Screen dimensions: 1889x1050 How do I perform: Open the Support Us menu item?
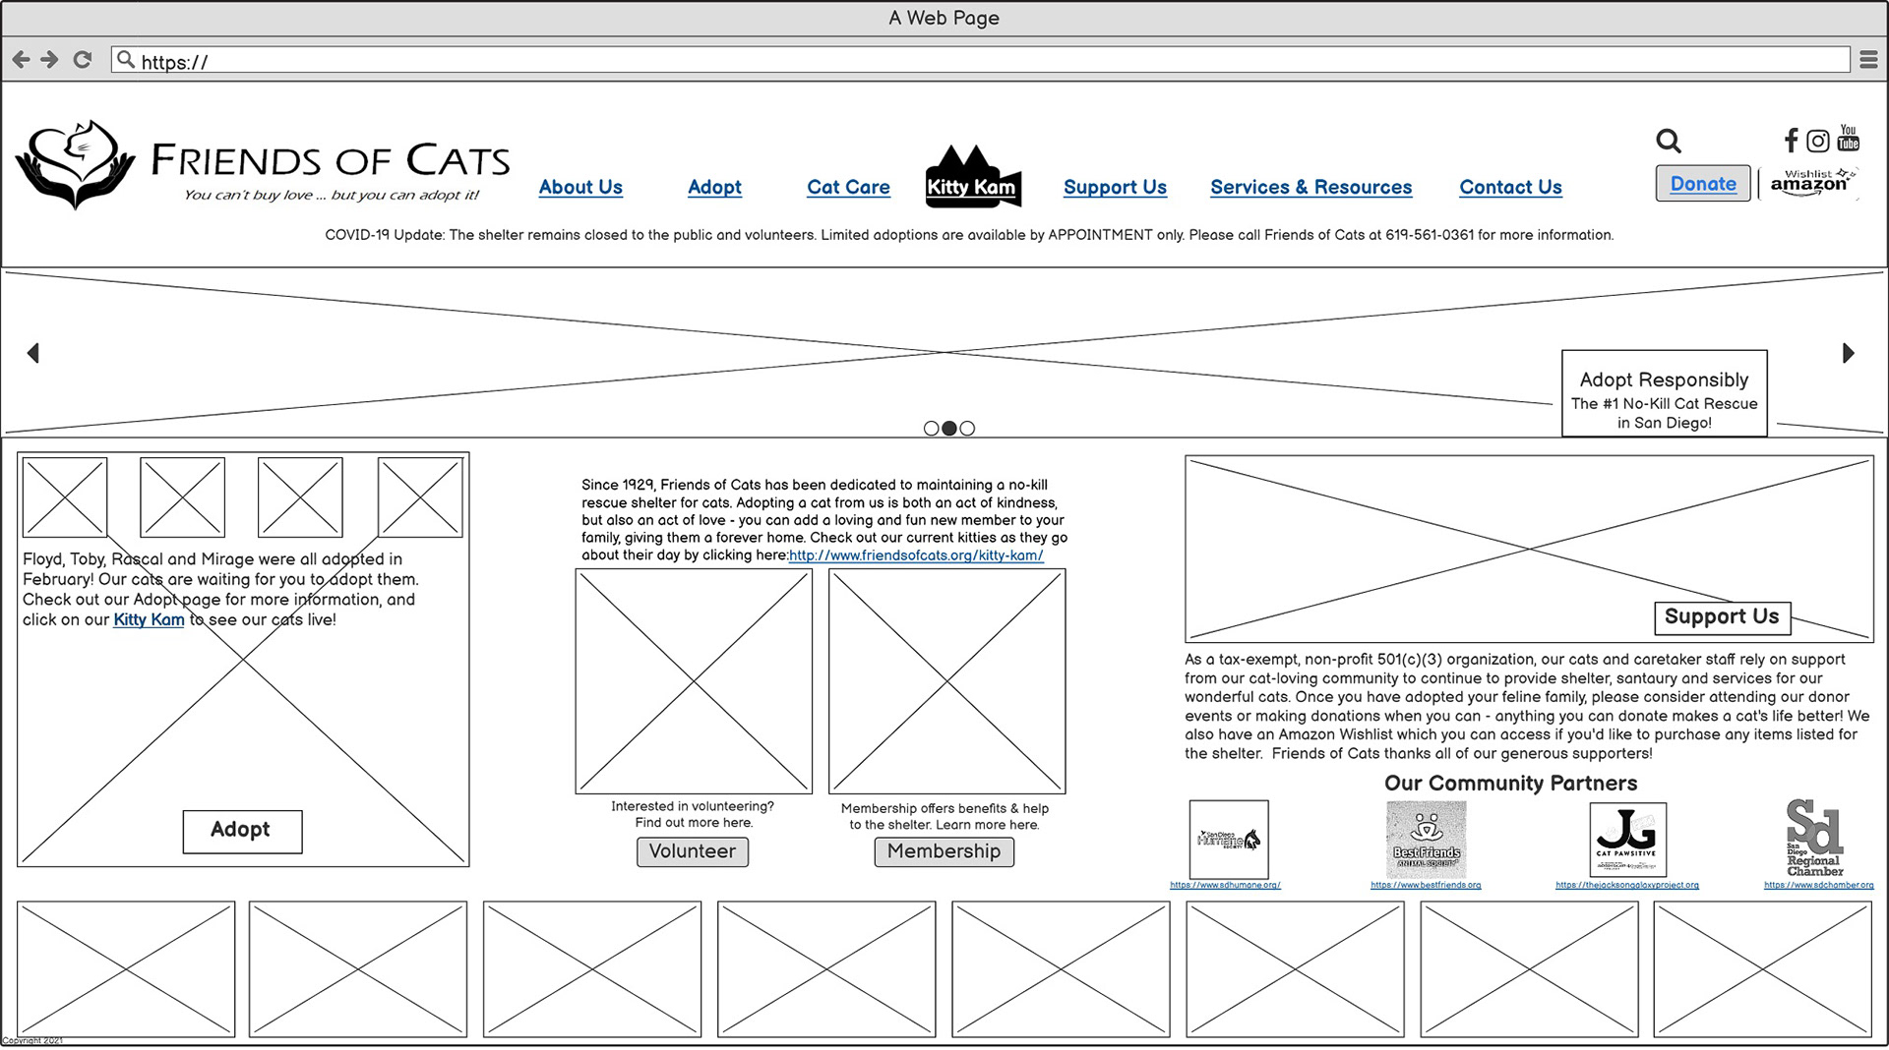[1115, 187]
